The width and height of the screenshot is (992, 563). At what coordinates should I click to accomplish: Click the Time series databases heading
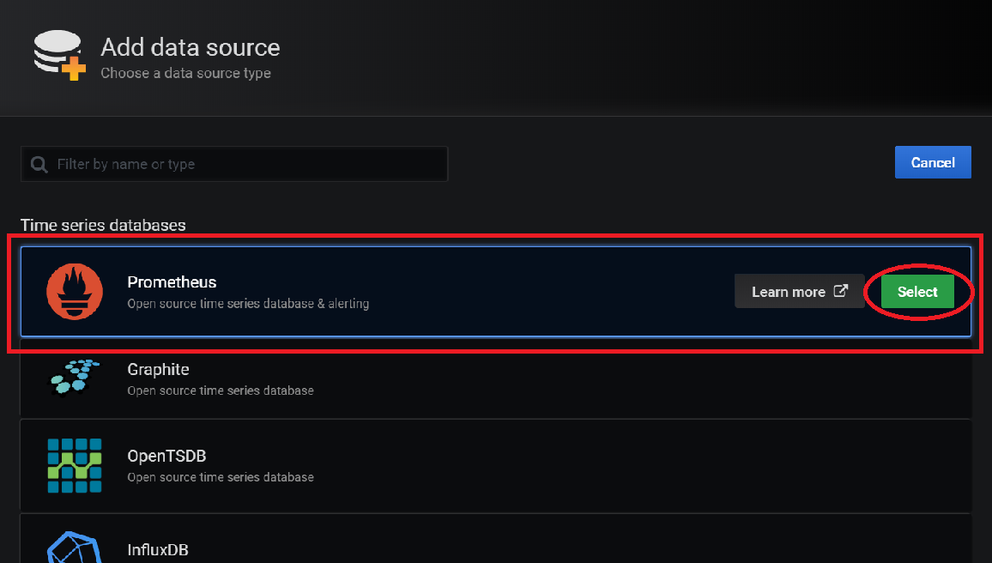pos(103,225)
